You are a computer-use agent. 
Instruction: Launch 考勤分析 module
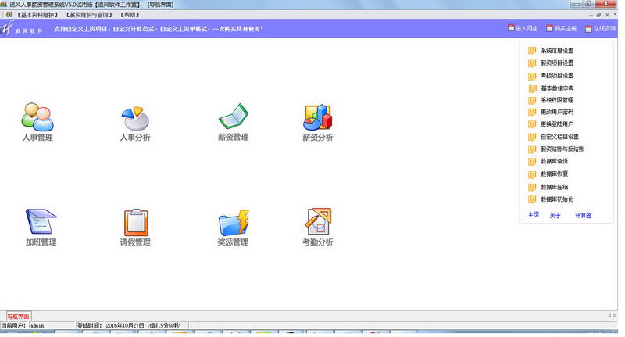(318, 221)
